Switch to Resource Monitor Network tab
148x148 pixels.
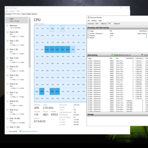117,24
